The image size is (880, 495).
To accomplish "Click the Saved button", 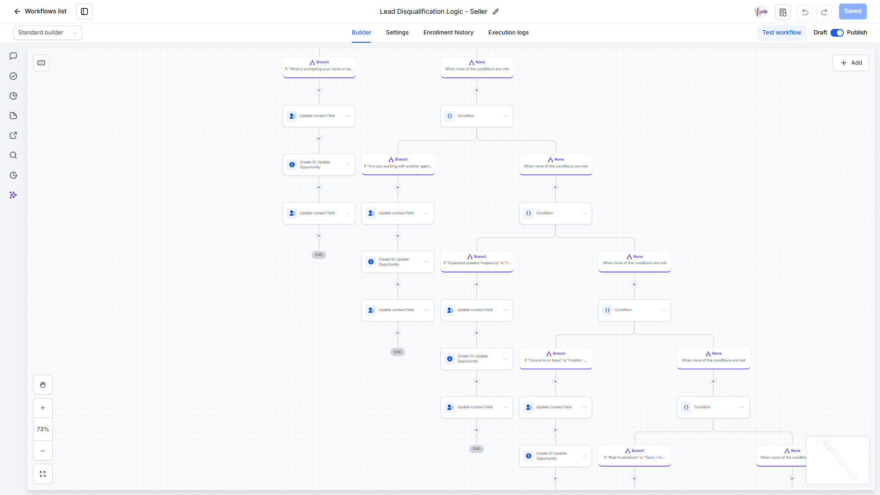I will click(852, 11).
